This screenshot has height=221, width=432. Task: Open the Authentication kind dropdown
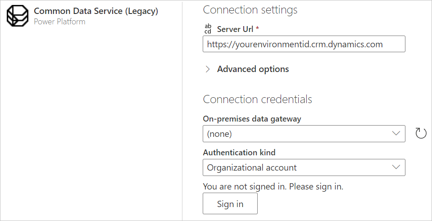(297, 167)
